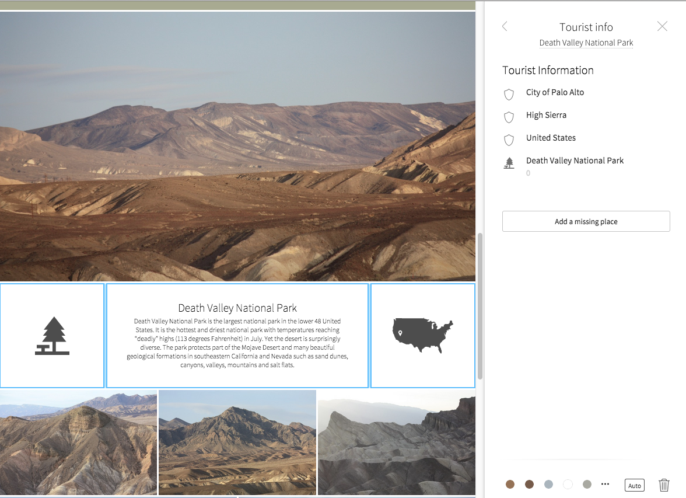Choose the light brown color swatch

510,485
